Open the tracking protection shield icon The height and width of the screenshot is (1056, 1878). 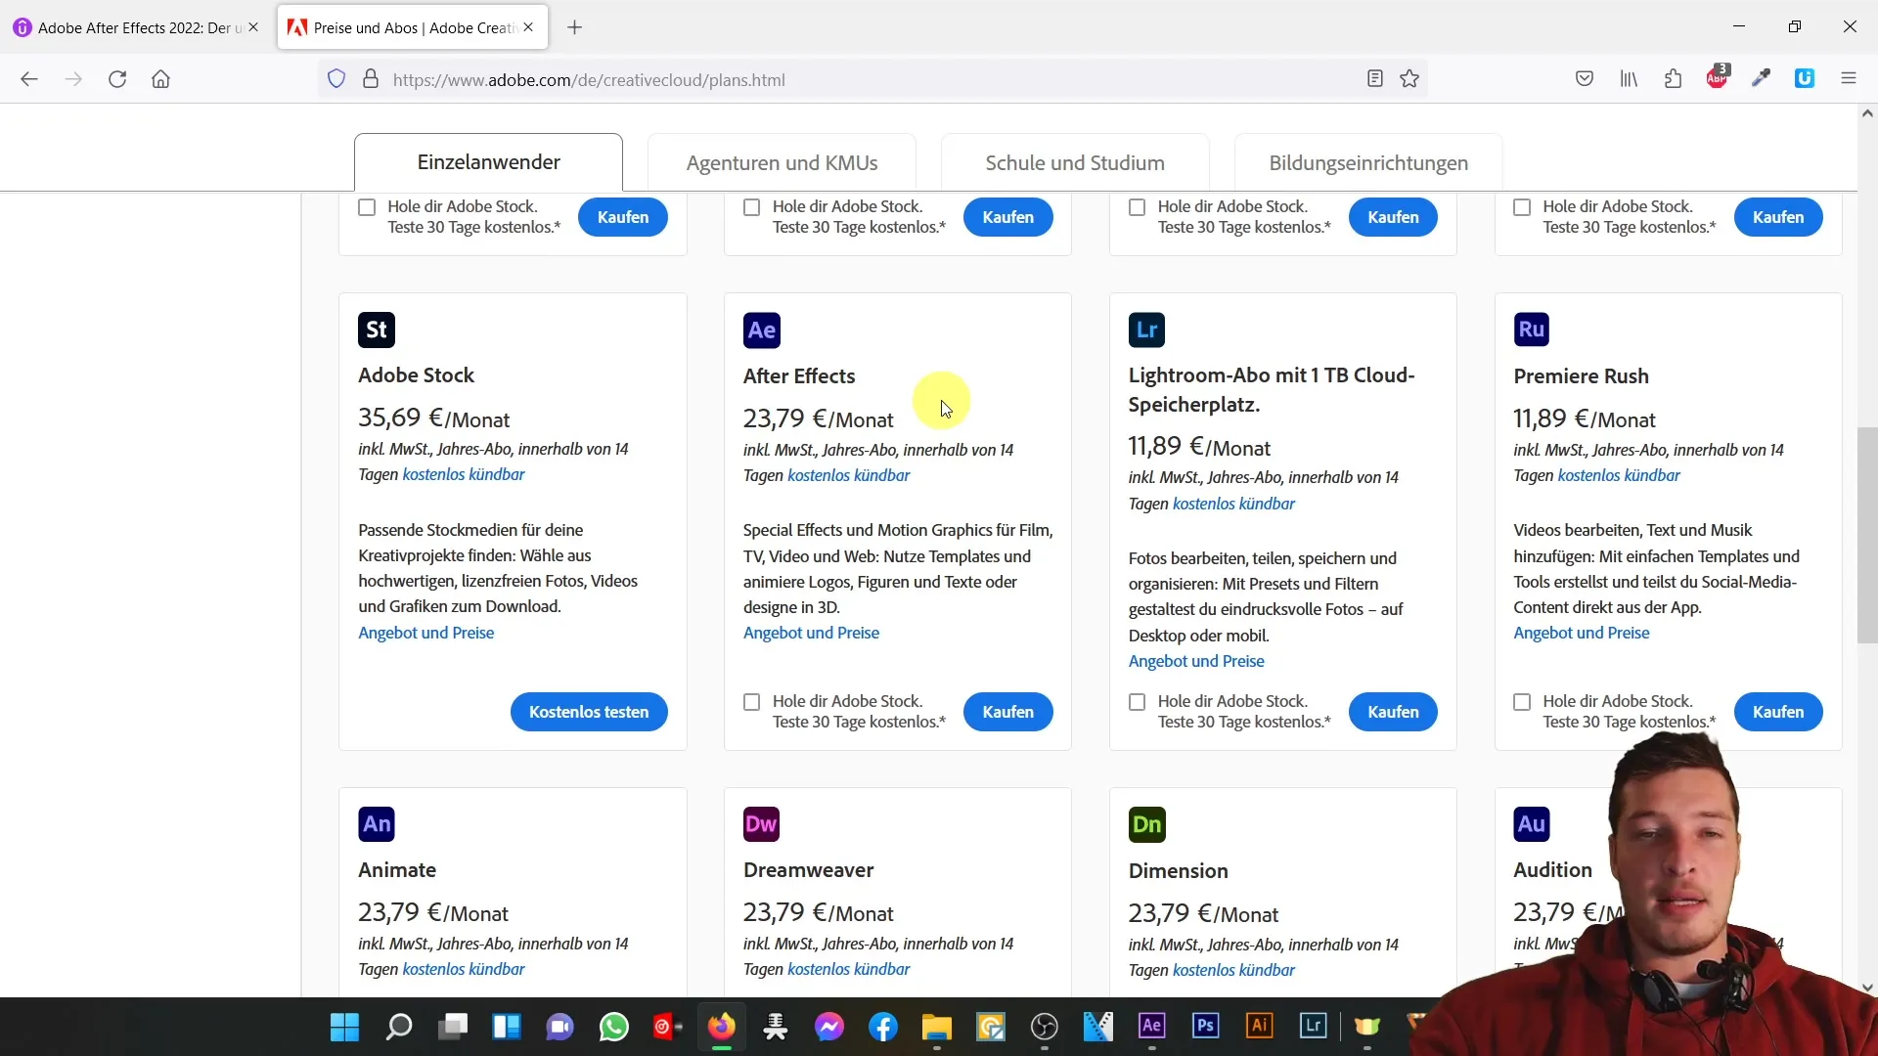336,79
